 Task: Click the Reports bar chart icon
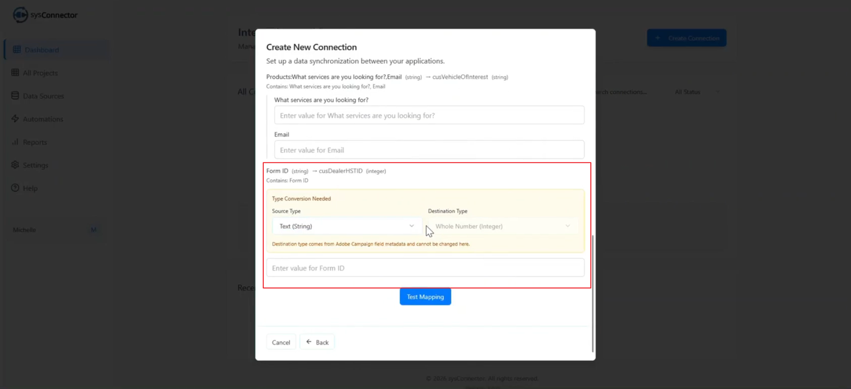15,142
